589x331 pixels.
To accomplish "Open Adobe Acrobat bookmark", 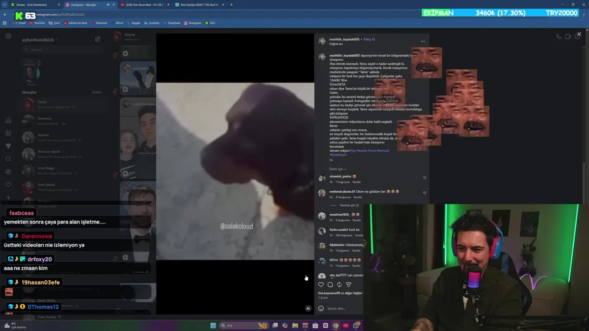I will point(75,23).
